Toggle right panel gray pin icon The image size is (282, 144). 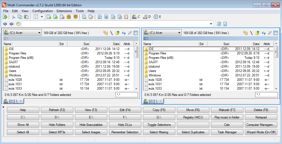click(x=270, y=33)
